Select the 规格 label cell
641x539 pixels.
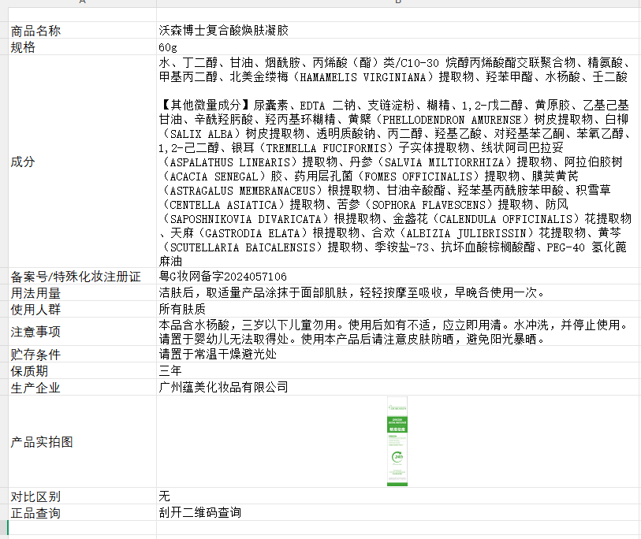click(82, 47)
